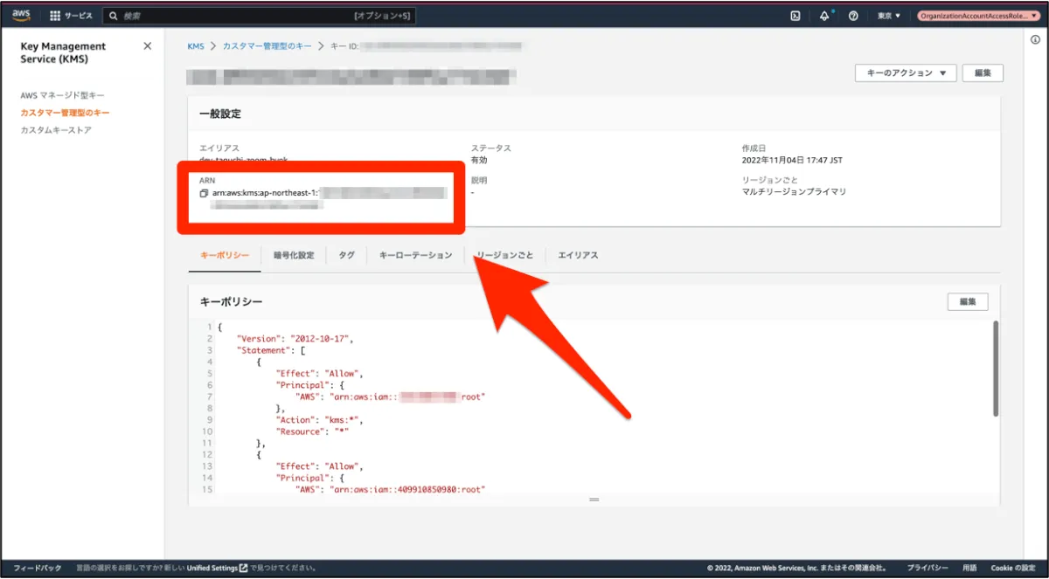This screenshot has width=1049, height=579.
Task: Focus the top search input field
Action: [x=236, y=16]
